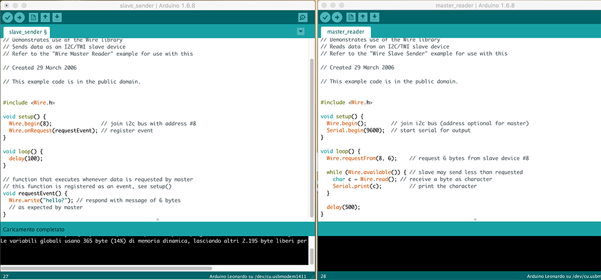Select the slave_sender tab
Screen dimensions: 601x280
(28, 32)
